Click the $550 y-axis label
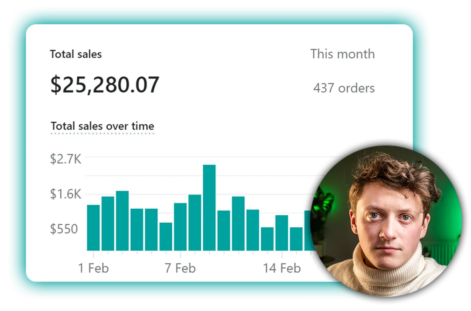The height and width of the screenshot is (311, 471). 64,229
